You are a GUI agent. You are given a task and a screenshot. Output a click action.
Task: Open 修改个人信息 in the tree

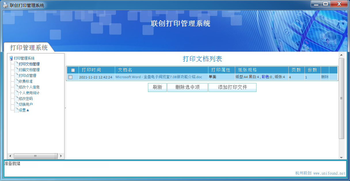pyautogui.click(x=29, y=87)
